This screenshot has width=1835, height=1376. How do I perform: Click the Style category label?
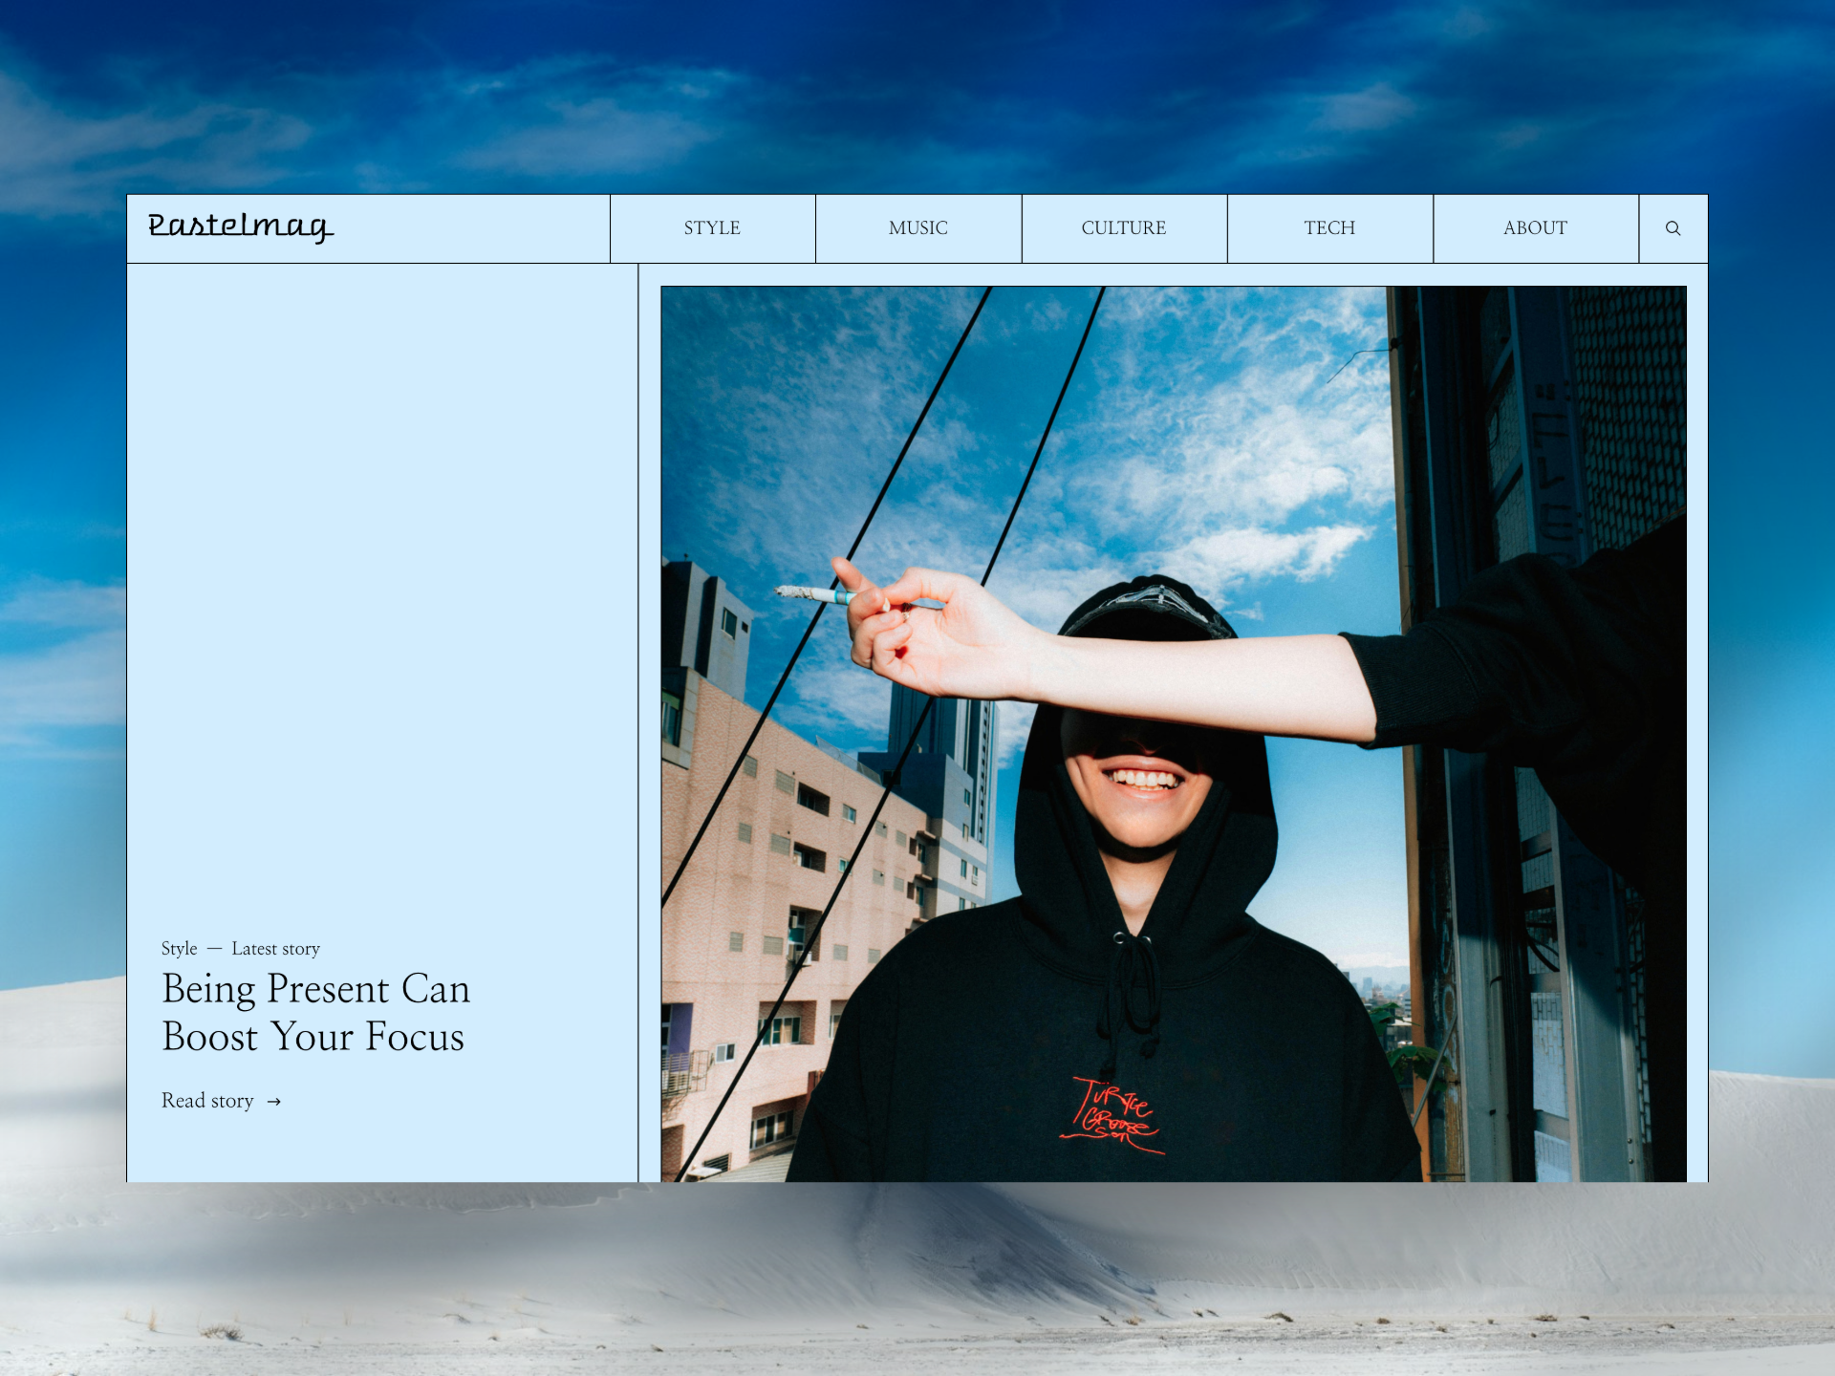click(x=179, y=949)
